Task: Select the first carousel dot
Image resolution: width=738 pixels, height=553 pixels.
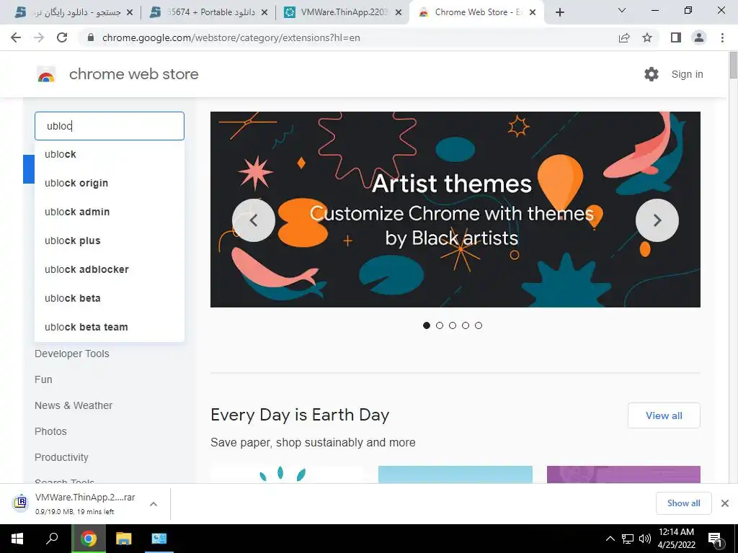Action: pos(427,325)
